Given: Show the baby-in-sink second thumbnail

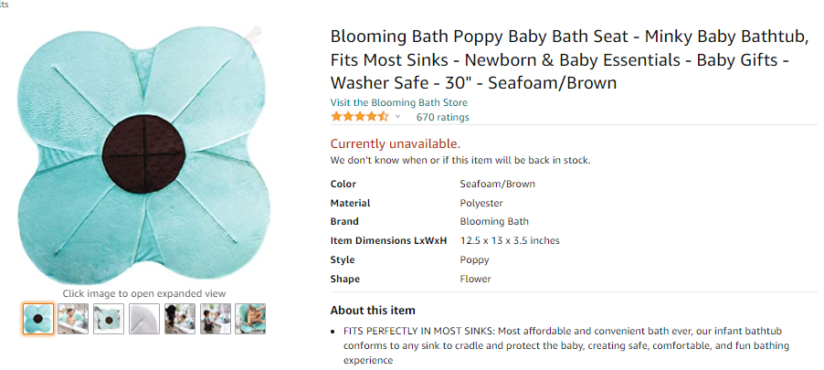Looking at the screenshot, I should point(73,318).
